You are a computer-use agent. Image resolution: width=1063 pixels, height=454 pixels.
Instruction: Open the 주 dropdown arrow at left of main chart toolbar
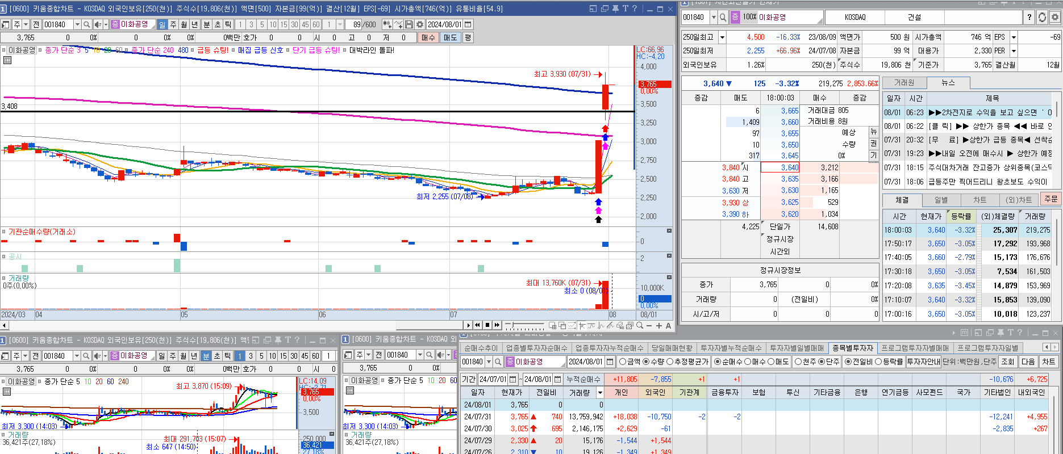coord(26,24)
